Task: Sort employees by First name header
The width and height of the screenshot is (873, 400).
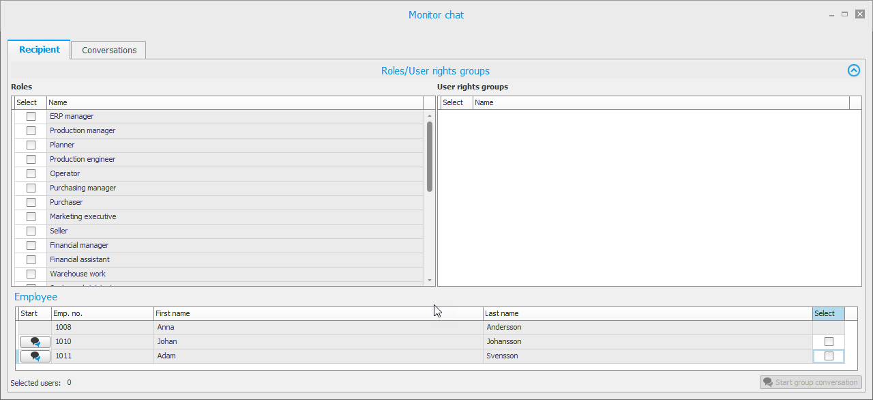Action: 318,313
